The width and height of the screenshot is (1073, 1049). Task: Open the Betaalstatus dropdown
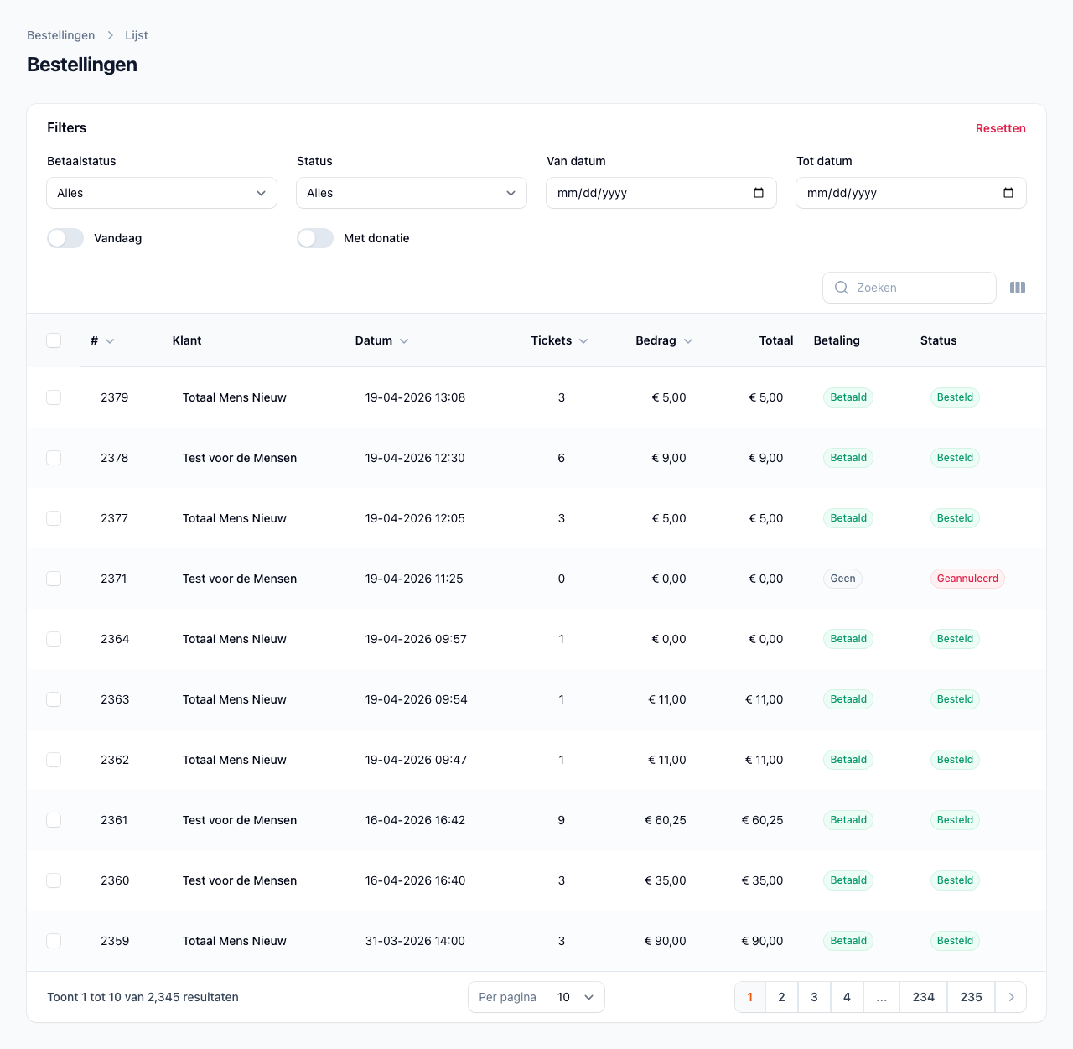(x=162, y=193)
